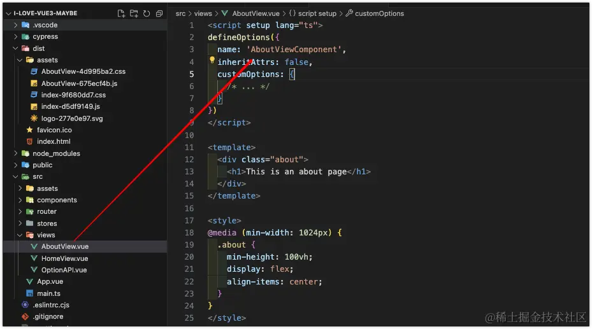Click the ESLint icon beside .eslintrc.cjs
The width and height of the screenshot is (592, 329).
pos(25,305)
